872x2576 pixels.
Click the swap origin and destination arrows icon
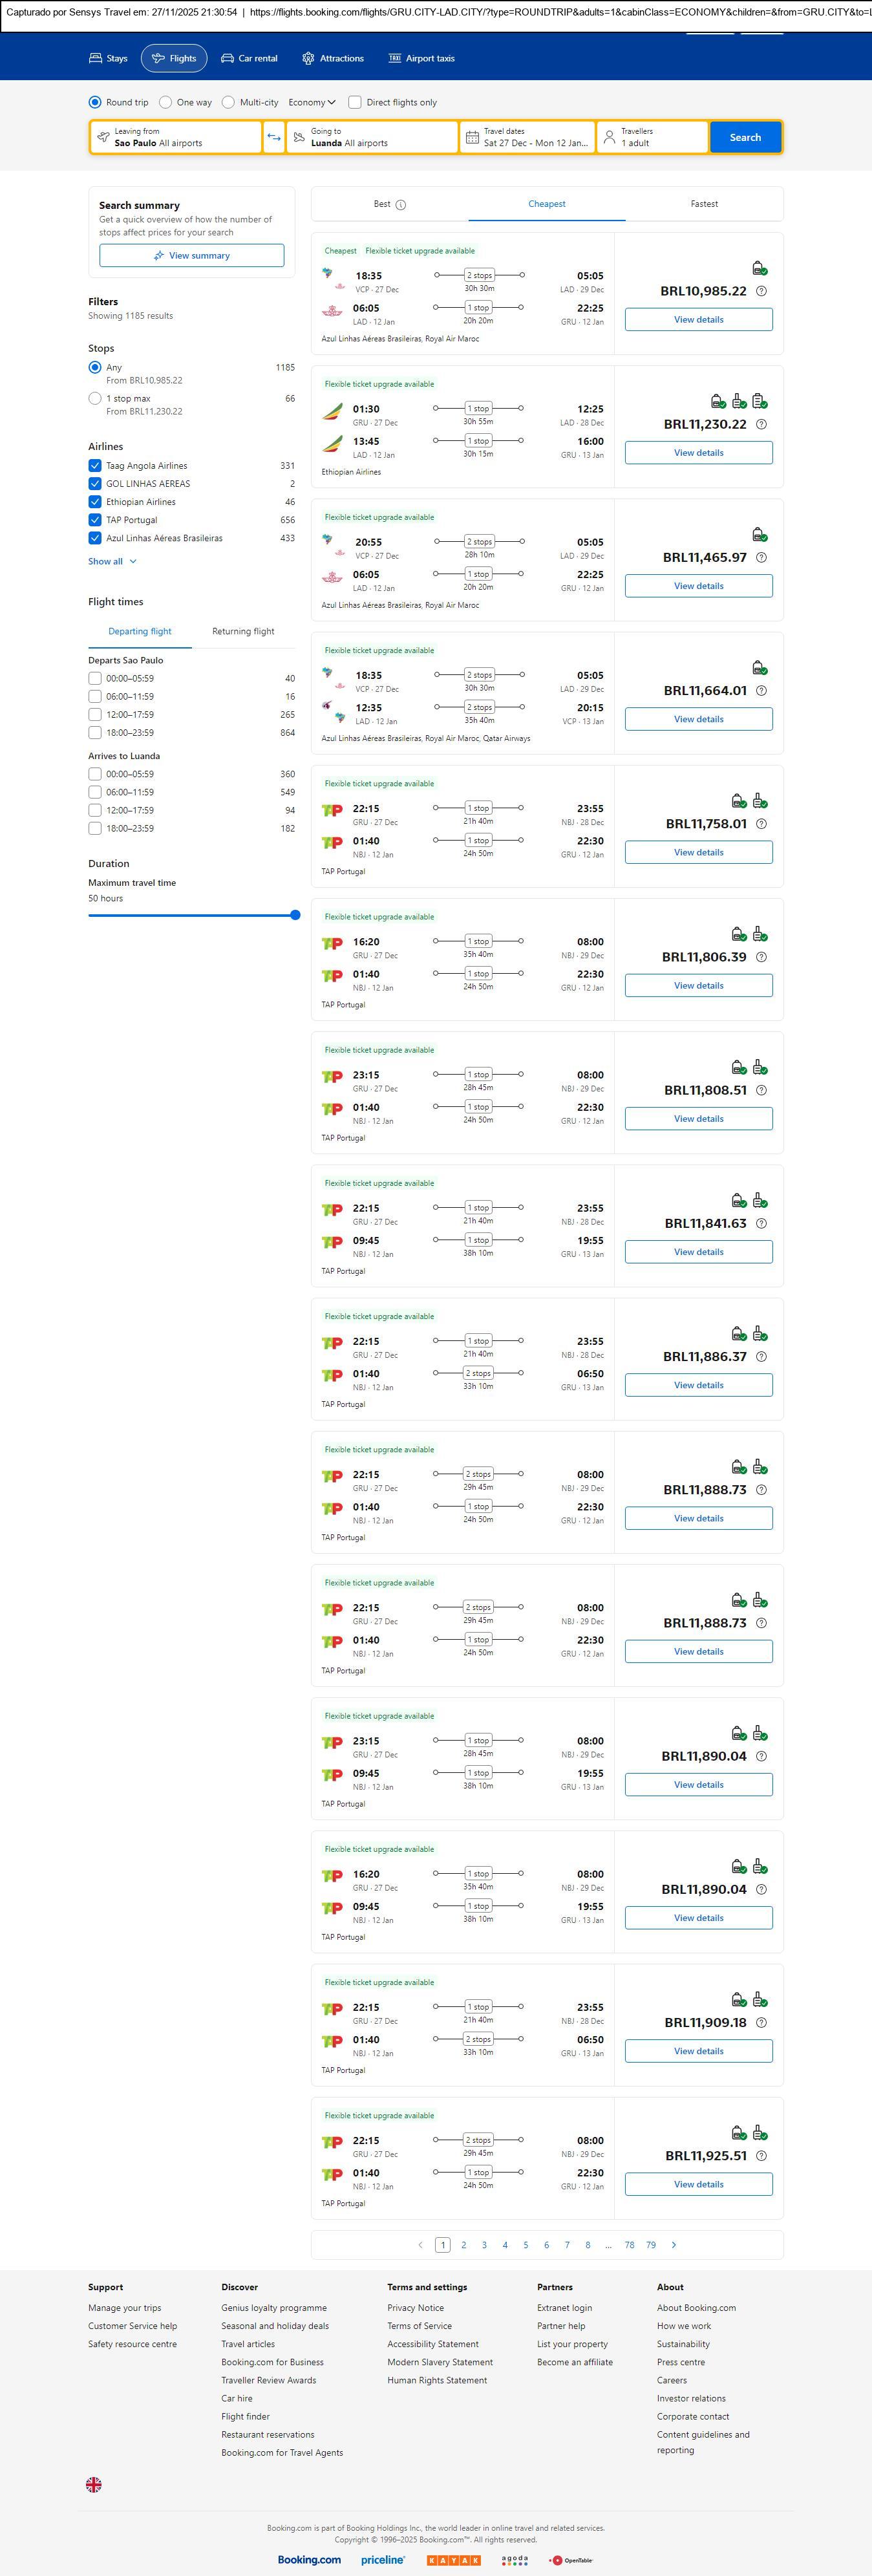click(x=274, y=137)
